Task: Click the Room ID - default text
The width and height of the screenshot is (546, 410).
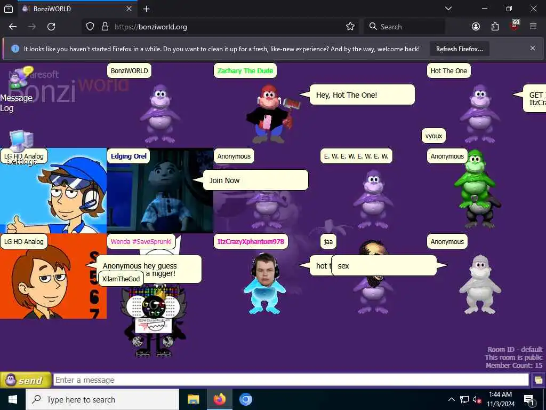Action: [515, 349]
